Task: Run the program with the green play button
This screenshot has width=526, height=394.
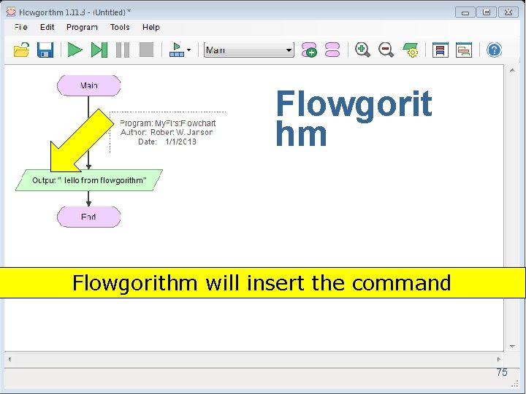Action: click(x=75, y=50)
